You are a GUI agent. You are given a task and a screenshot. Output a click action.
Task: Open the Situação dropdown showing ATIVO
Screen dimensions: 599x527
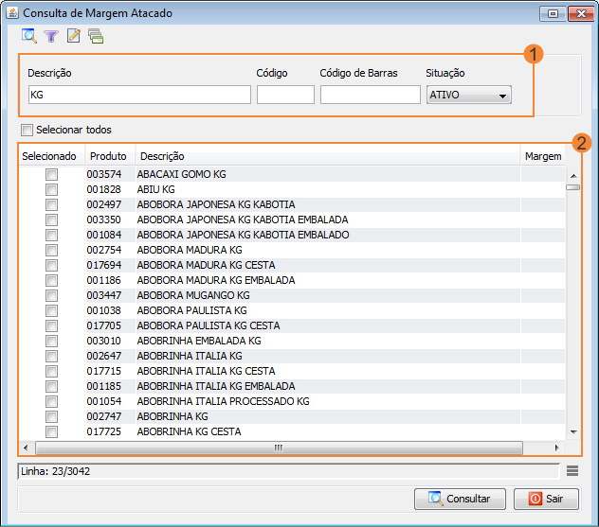pyautogui.click(x=469, y=95)
